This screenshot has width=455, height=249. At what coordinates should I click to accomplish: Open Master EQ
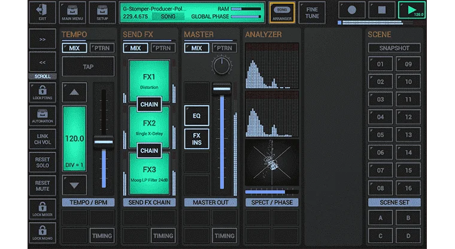pos(196,116)
